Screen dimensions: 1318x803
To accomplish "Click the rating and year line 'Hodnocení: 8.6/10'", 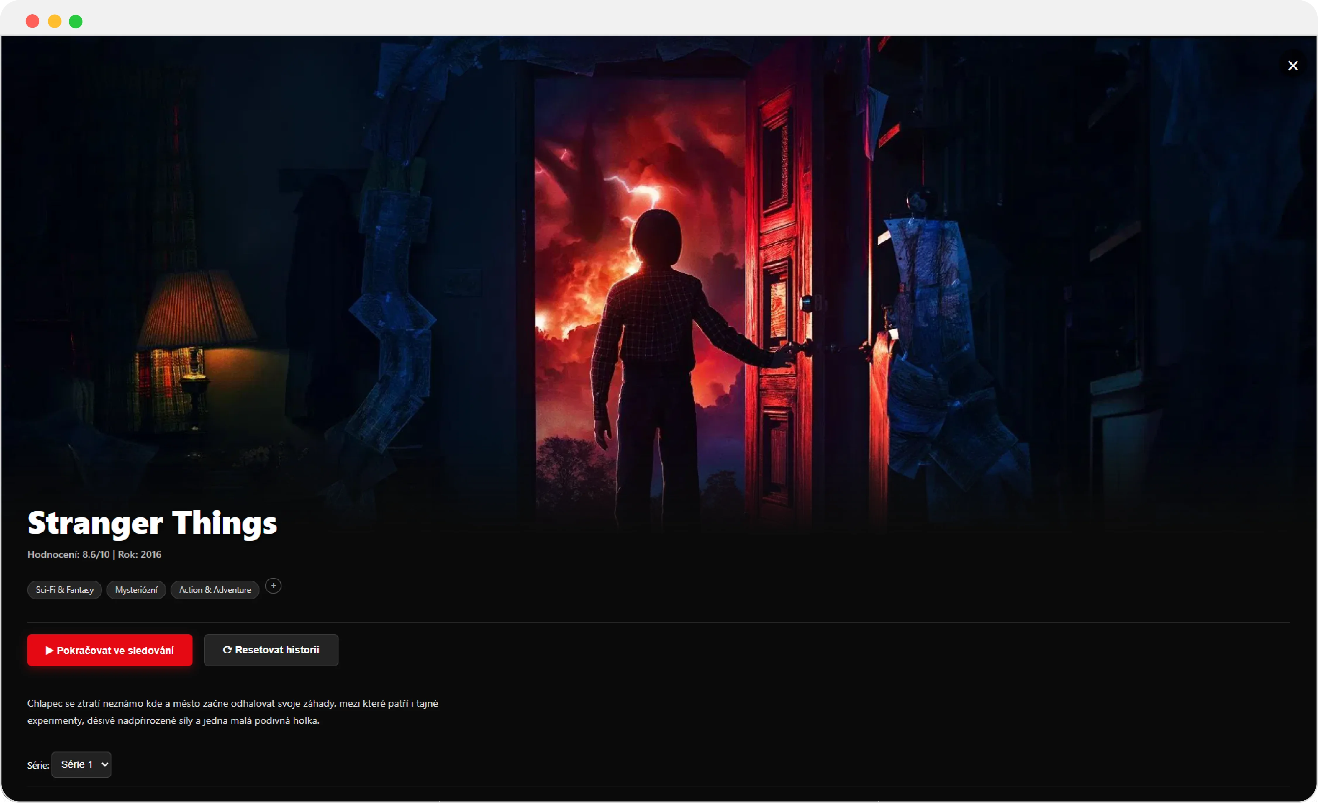I will 94,554.
